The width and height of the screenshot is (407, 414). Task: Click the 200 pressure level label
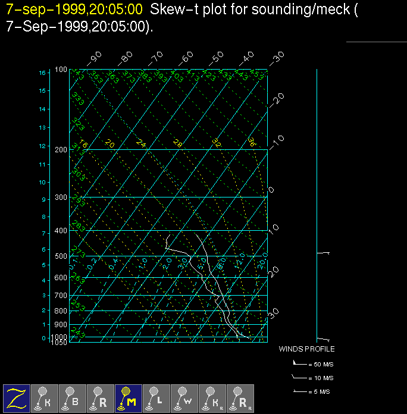click(x=61, y=149)
